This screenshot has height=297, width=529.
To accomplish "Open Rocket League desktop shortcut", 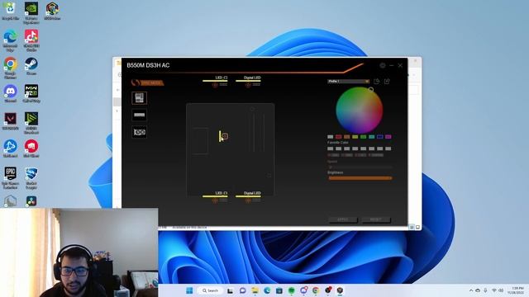I will tap(31, 178).
